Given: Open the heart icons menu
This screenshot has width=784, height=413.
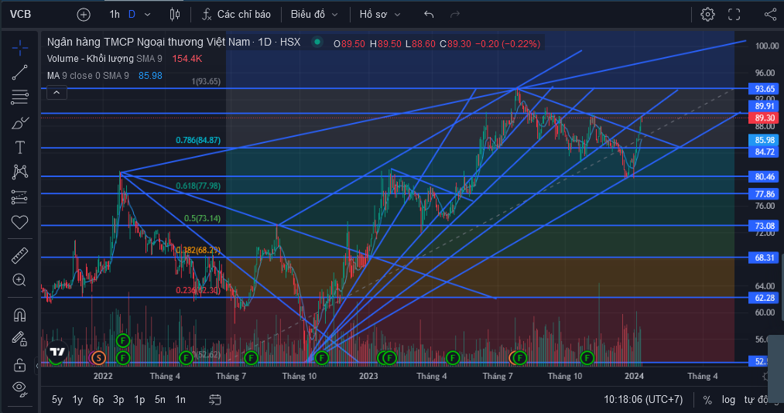Looking at the screenshot, I should pos(19,222).
